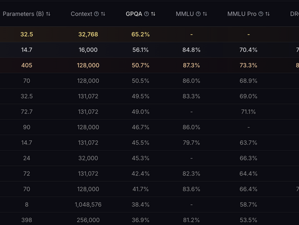
Task: Click the 46.7% GPQA cell
Action: point(141,127)
